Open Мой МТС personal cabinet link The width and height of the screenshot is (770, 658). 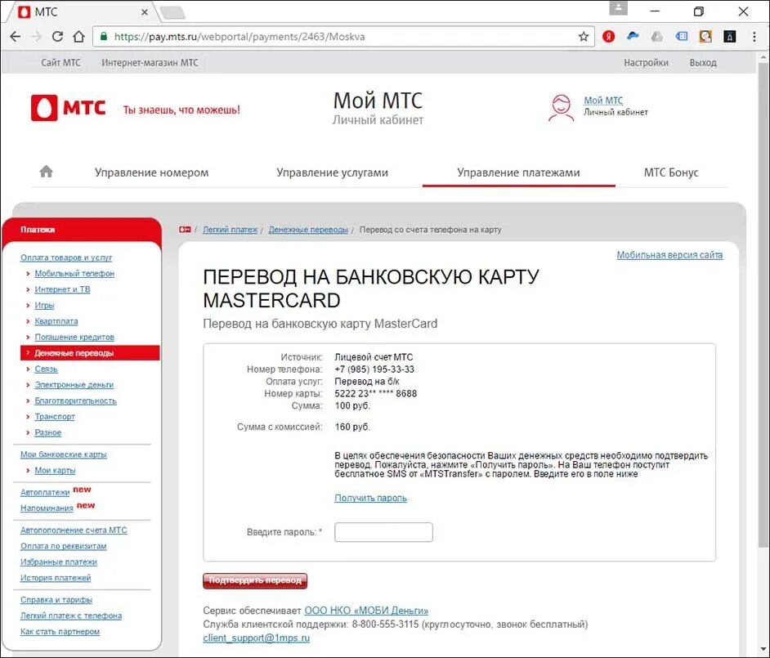pos(603,101)
